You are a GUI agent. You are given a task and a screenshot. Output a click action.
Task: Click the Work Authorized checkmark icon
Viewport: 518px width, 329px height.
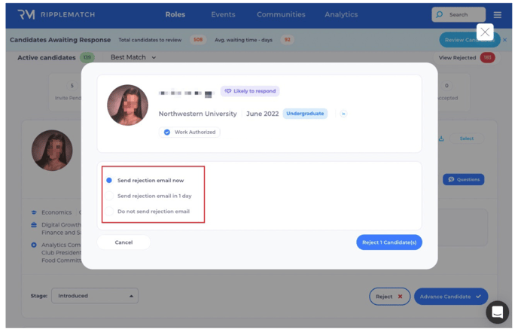point(167,132)
